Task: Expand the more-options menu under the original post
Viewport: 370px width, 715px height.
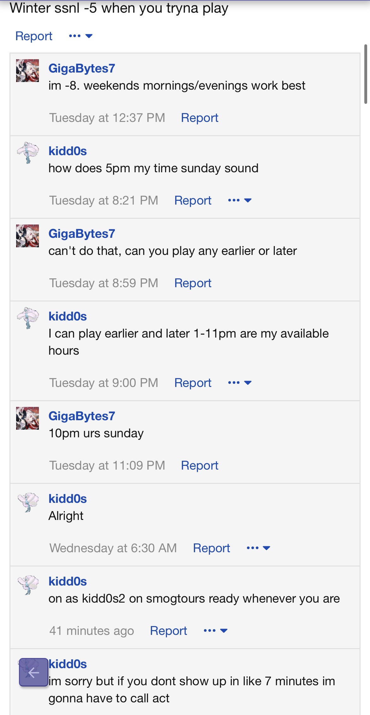Action: (81, 36)
